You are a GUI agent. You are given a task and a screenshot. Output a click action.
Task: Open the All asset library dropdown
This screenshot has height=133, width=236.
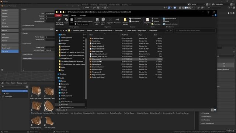point(14,87)
